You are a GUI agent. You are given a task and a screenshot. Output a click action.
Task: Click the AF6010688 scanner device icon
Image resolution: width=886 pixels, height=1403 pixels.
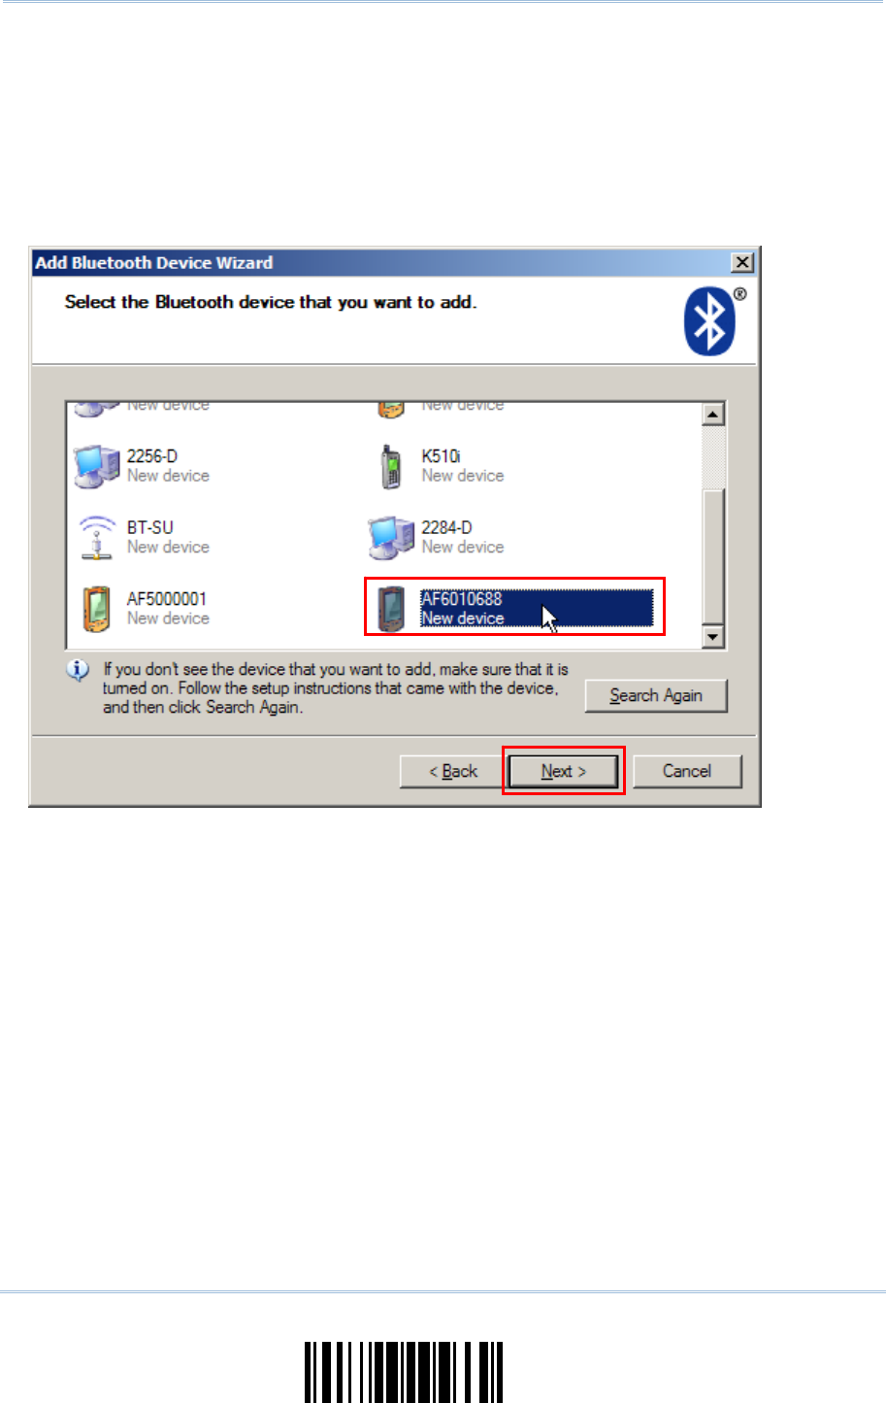click(x=391, y=610)
